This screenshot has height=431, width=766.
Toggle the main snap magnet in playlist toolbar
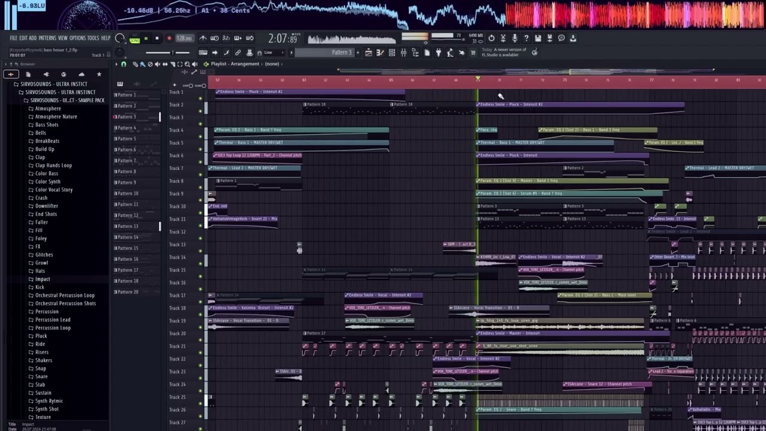(x=123, y=64)
